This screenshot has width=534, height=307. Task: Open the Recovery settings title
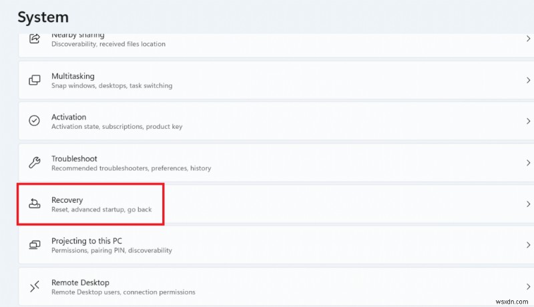(x=67, y=200)
